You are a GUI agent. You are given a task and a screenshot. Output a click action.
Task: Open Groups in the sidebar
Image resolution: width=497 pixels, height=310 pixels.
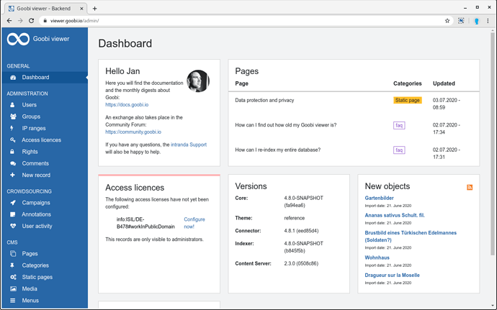point(31,117)
